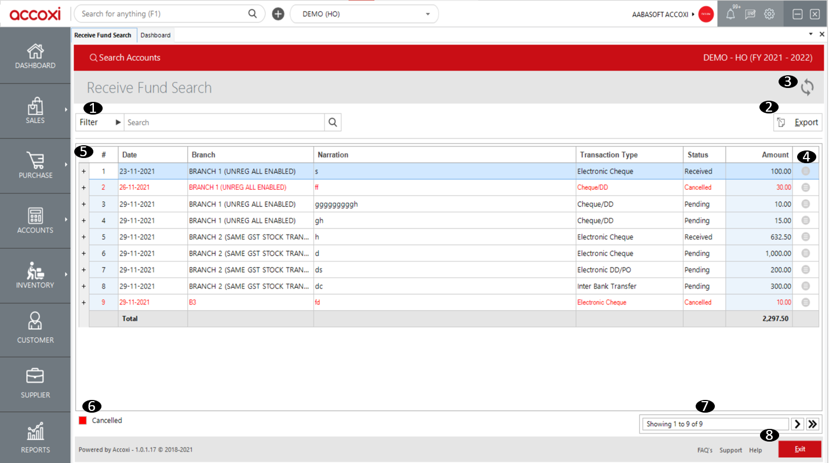This screenshot has width=829, height=463.
Task: Select the Receive Fund Search tab
Action: (103, 35)
